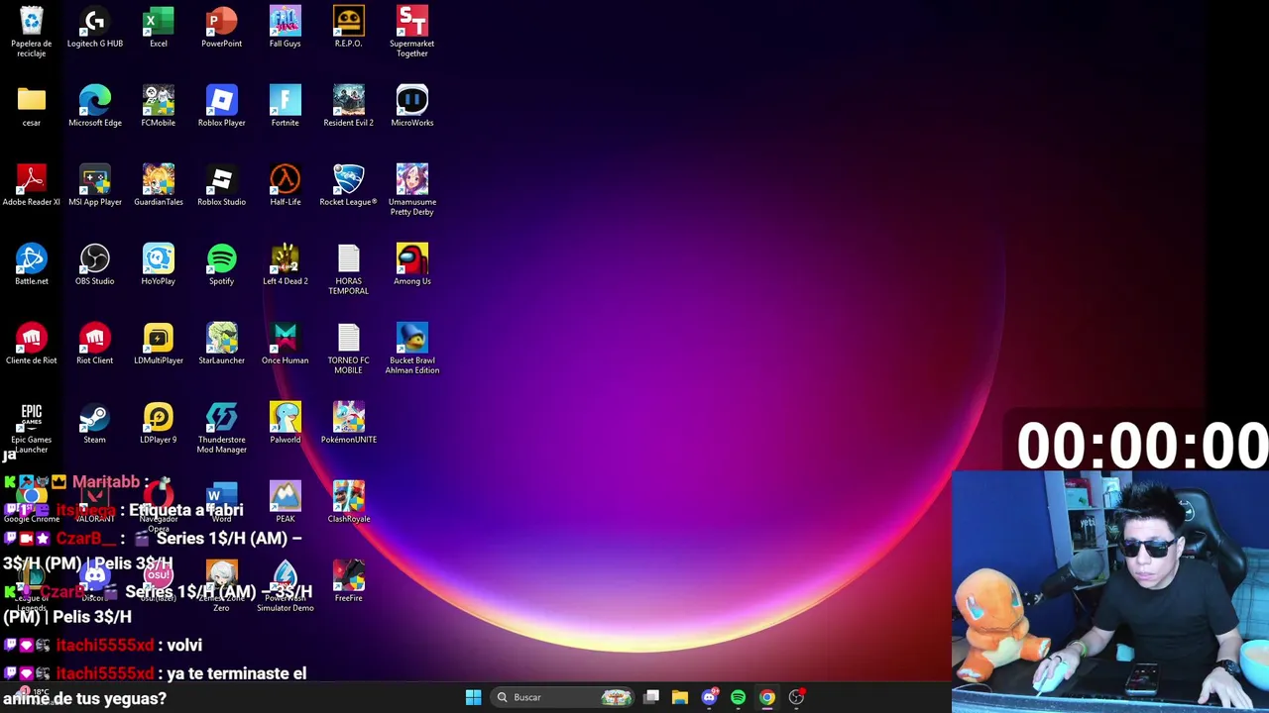Switch to Chrome in the taskbar

point(767,697)
